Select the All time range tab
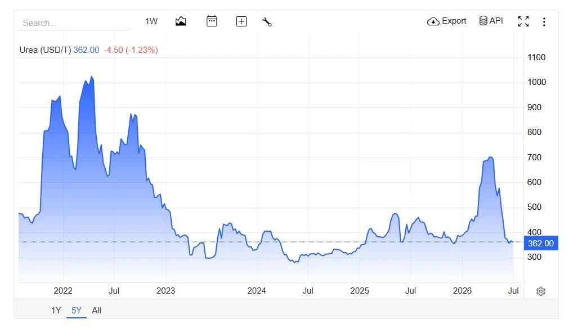This screenshot has width=569, height=333. tap(97, 310)
